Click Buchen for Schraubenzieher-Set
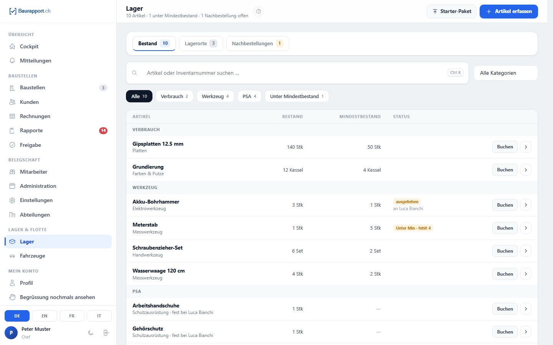 pyautogui.click(x=505, y=251)
